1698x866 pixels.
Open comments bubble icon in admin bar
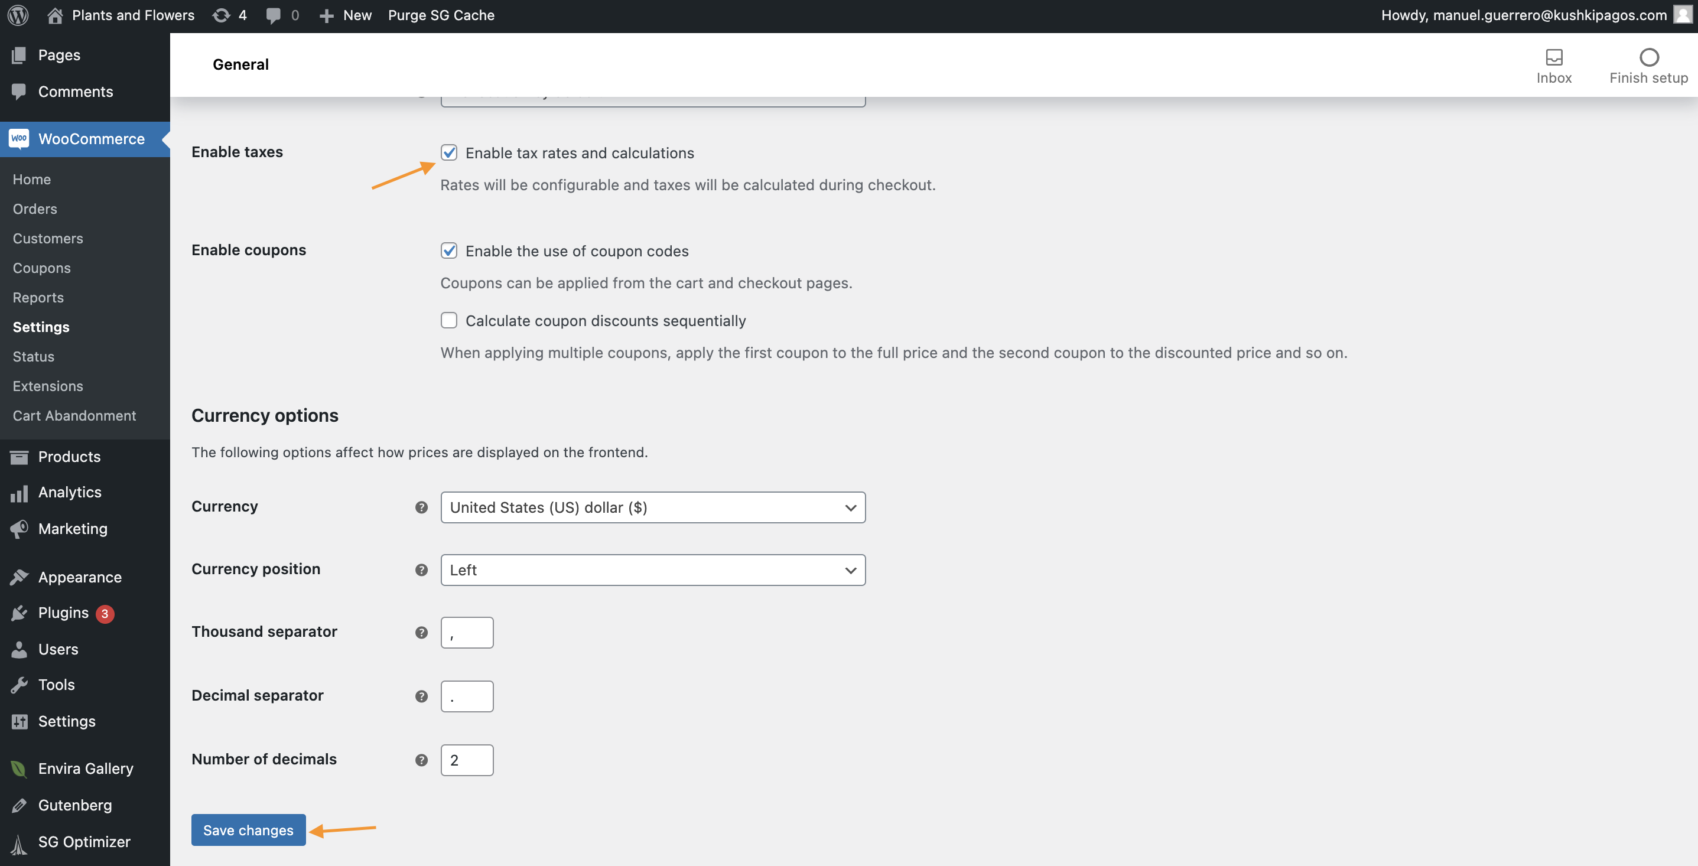pyautogui.click(x=273, y=15)
